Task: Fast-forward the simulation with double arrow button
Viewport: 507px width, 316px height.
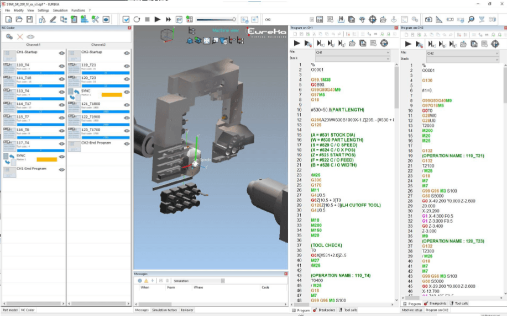Action: tap(168, 19)
